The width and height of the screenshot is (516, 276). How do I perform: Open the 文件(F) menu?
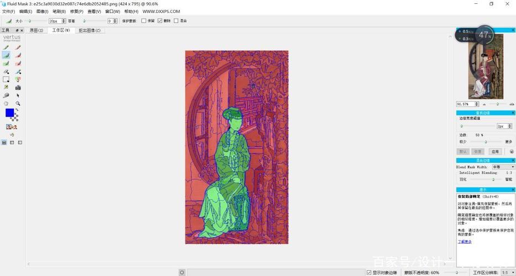pos(8,11)
